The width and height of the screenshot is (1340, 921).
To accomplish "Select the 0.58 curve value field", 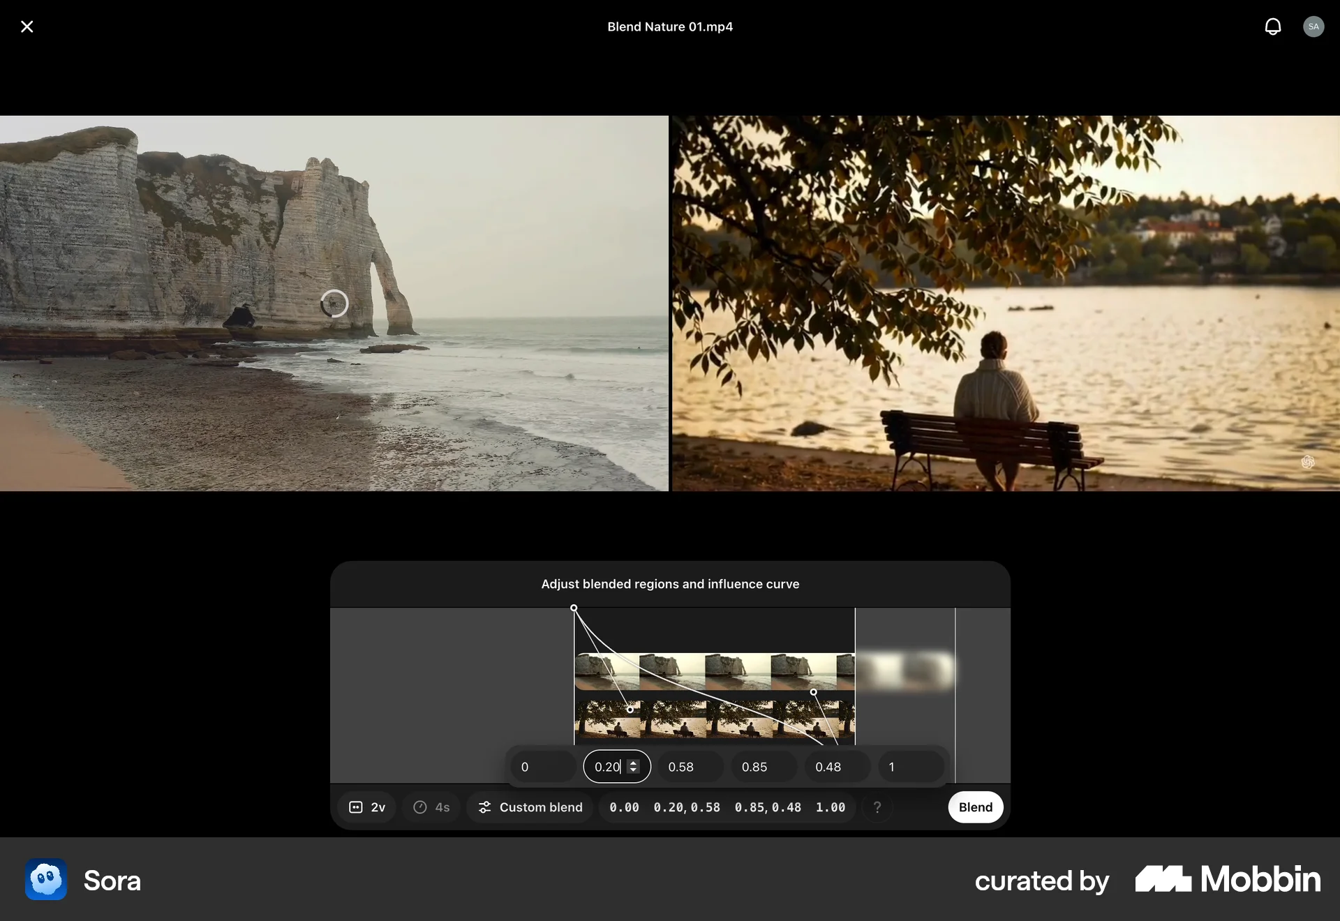I will [x=690, y=767].
